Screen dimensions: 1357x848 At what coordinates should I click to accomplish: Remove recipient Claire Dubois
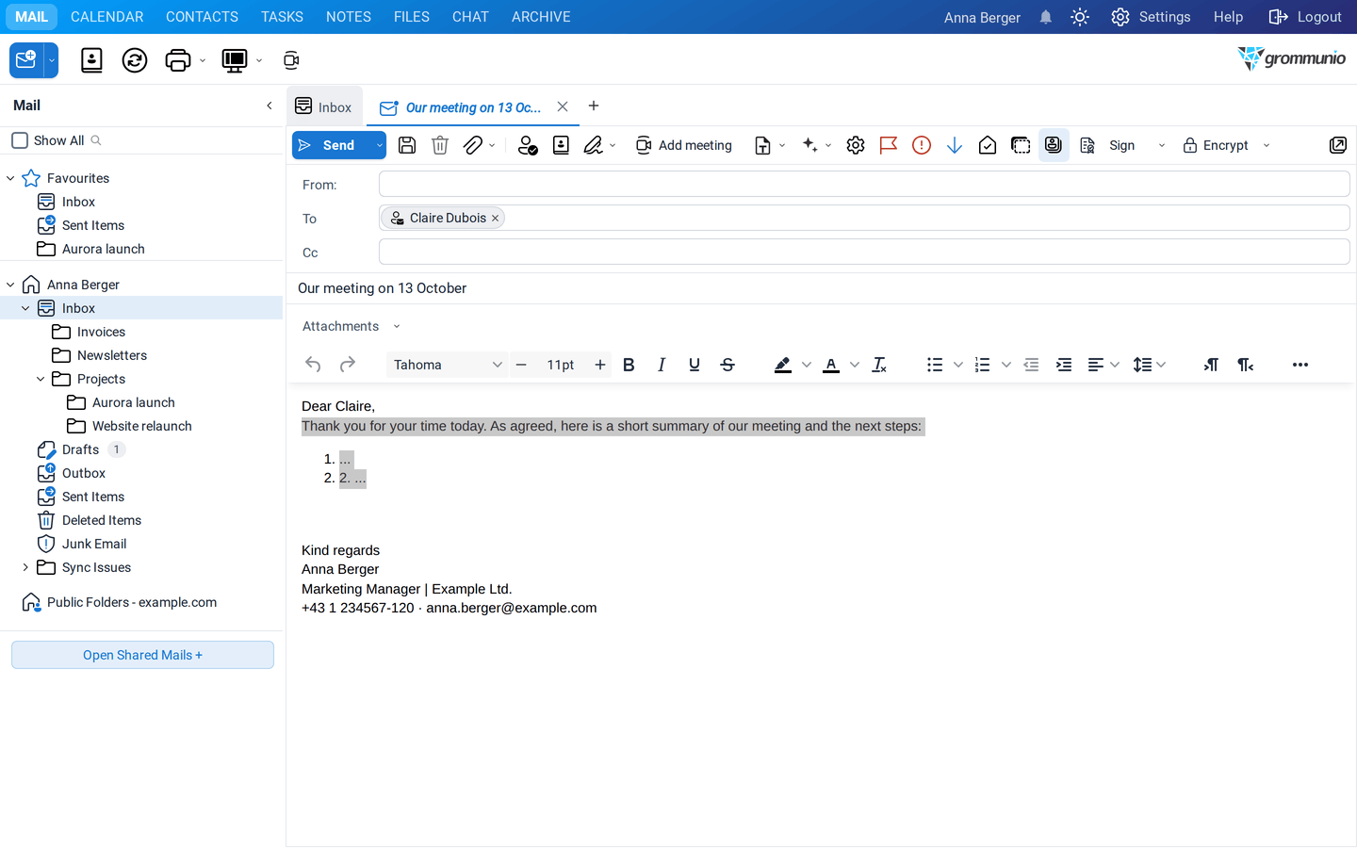click(495, 219)
